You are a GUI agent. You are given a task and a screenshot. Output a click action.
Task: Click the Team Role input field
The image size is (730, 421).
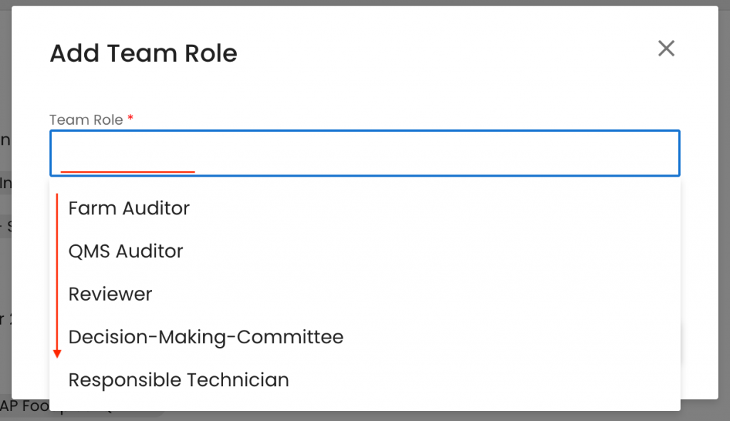[364, 152]
